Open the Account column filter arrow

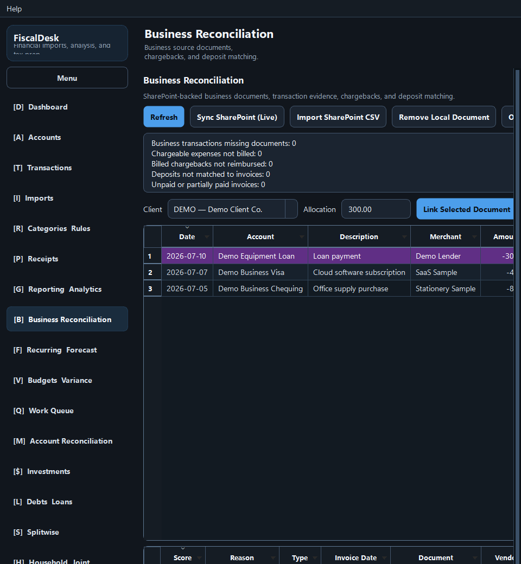click(x=302, y=236)
